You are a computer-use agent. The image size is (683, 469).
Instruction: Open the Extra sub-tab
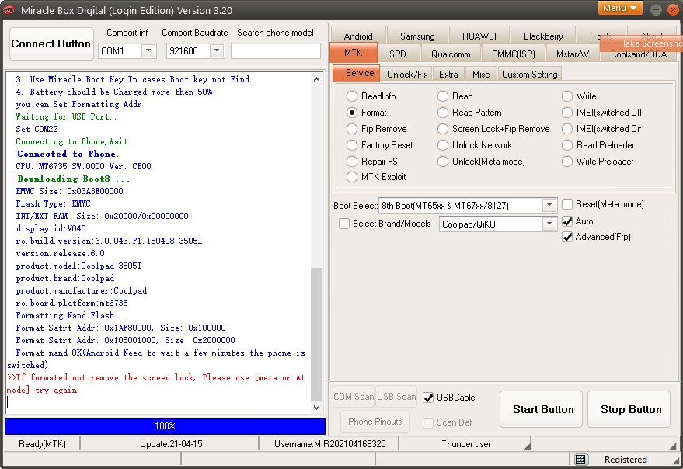448,74
